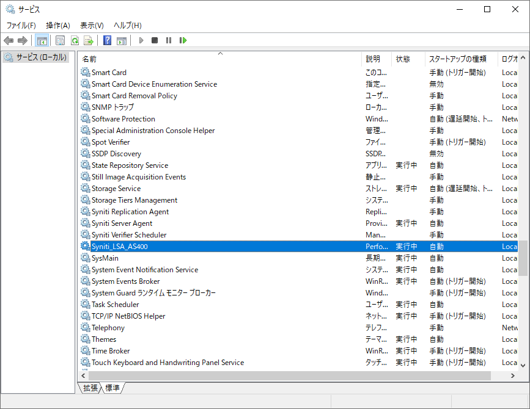Click the gear icon beside Syniti Server Agent

point(86,223)
